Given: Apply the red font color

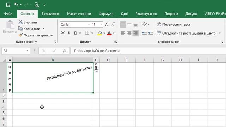Looking at the screenshot, I should (x=109, y=33).
